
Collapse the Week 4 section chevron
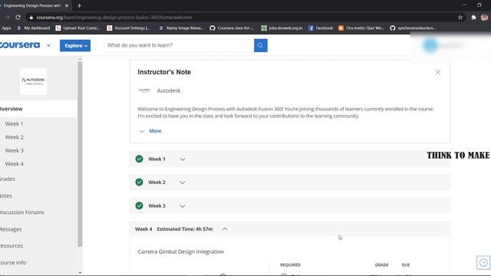[225, 229]
